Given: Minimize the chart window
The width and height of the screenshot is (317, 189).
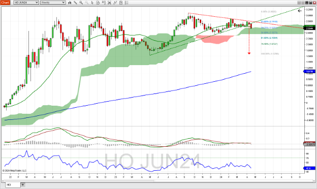Looking at the screenshot, I should pyautogui.click(x=307, y=3).
